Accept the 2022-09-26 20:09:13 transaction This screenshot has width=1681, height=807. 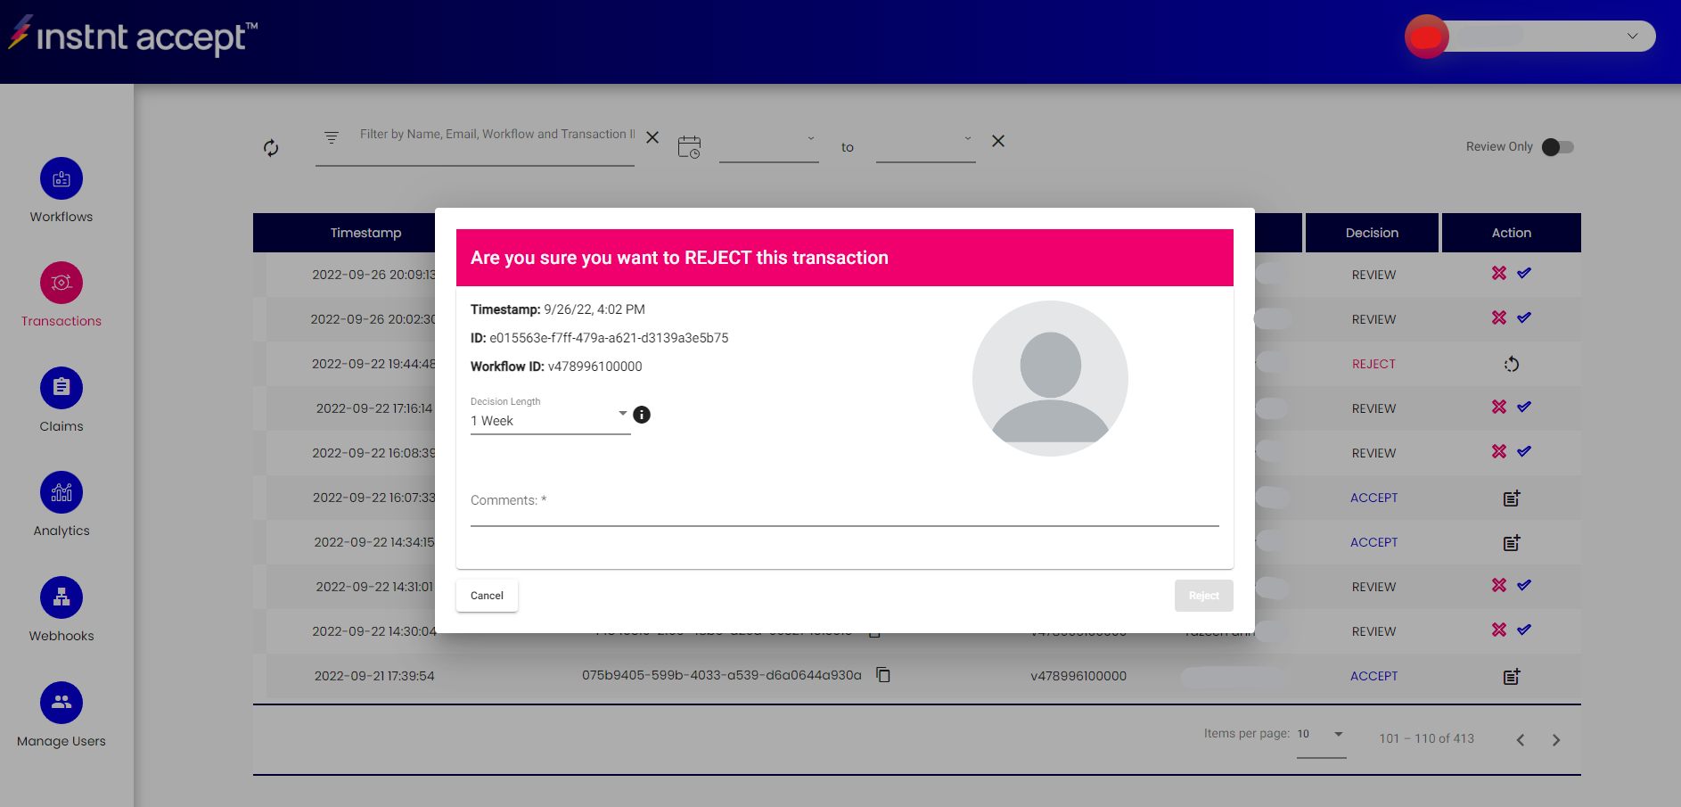point(1524,273)
